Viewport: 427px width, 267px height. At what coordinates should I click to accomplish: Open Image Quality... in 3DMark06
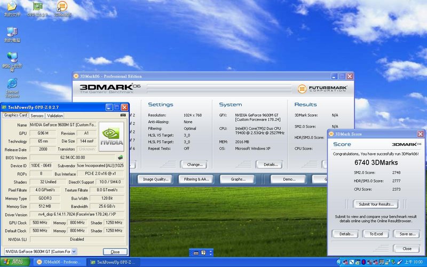tap(155, 179)
